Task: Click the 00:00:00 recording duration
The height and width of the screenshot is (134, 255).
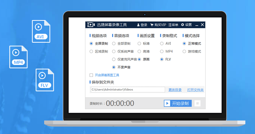Action: [x=120, y=104]
